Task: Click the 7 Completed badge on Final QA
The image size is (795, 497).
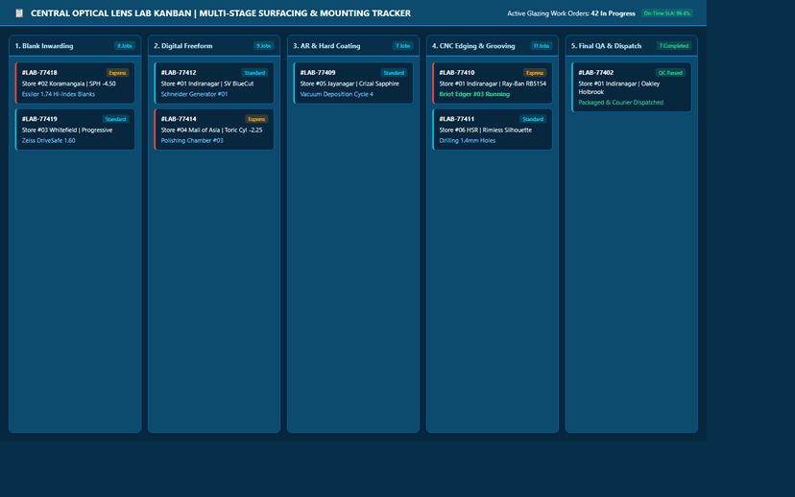Action: 674,46
